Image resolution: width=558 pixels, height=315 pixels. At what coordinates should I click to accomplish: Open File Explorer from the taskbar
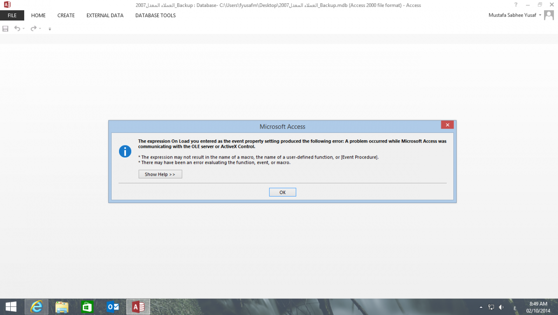pos(62,307)
